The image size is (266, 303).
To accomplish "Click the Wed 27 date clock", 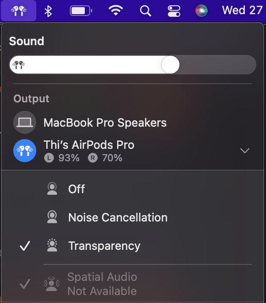I will tap(243, 10).
